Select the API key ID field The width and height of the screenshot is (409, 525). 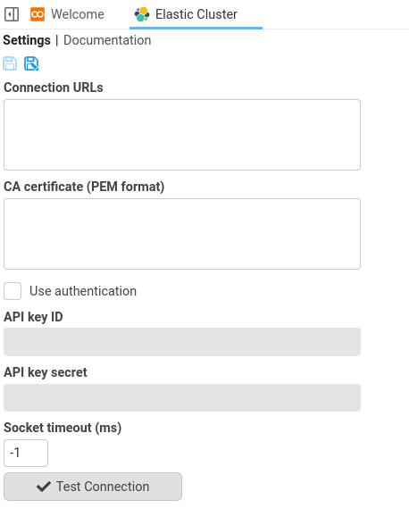182,342
